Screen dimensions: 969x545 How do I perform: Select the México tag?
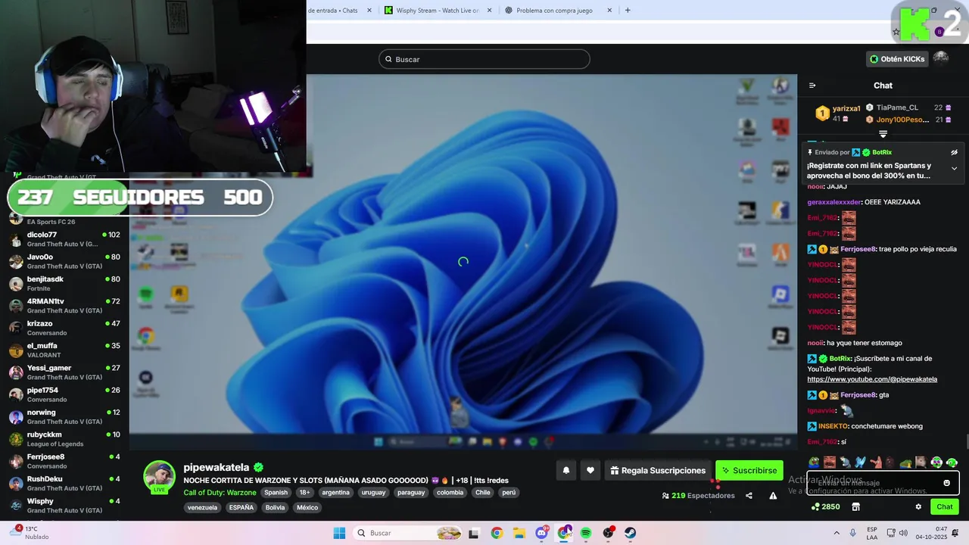pyautogui.click(x=307, y=508)
